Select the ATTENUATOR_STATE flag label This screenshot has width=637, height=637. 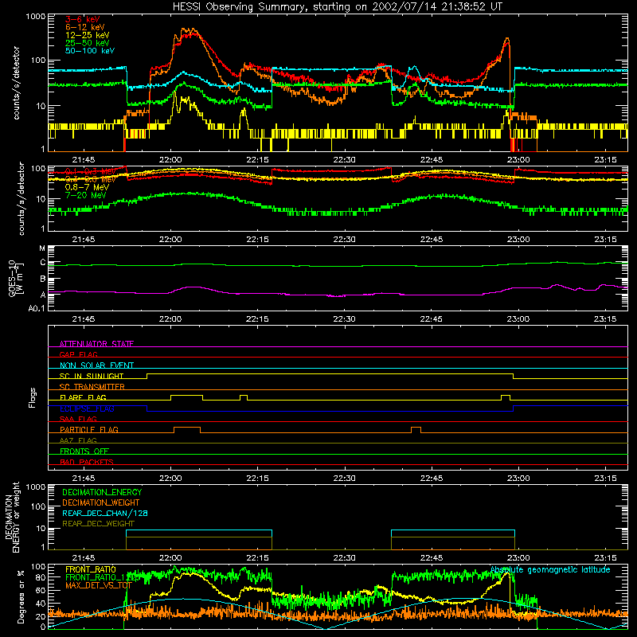(96, 344)
